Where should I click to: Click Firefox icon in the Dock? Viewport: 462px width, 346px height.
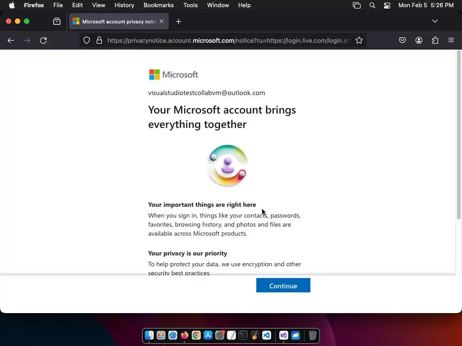(x=185, y=335)
